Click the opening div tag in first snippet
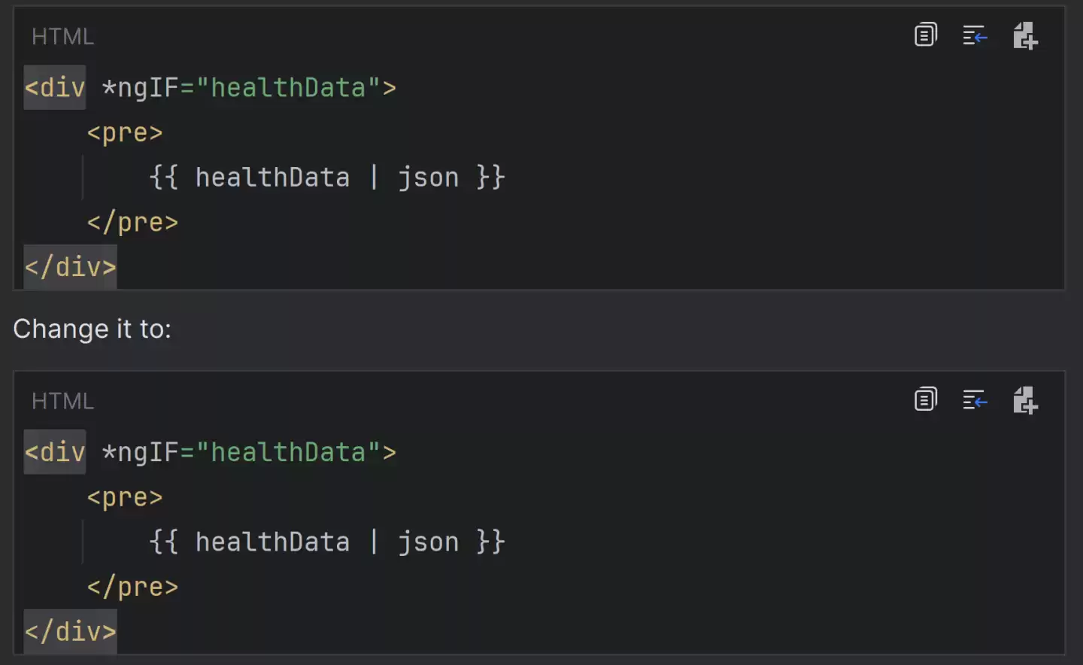 [55, 88]
